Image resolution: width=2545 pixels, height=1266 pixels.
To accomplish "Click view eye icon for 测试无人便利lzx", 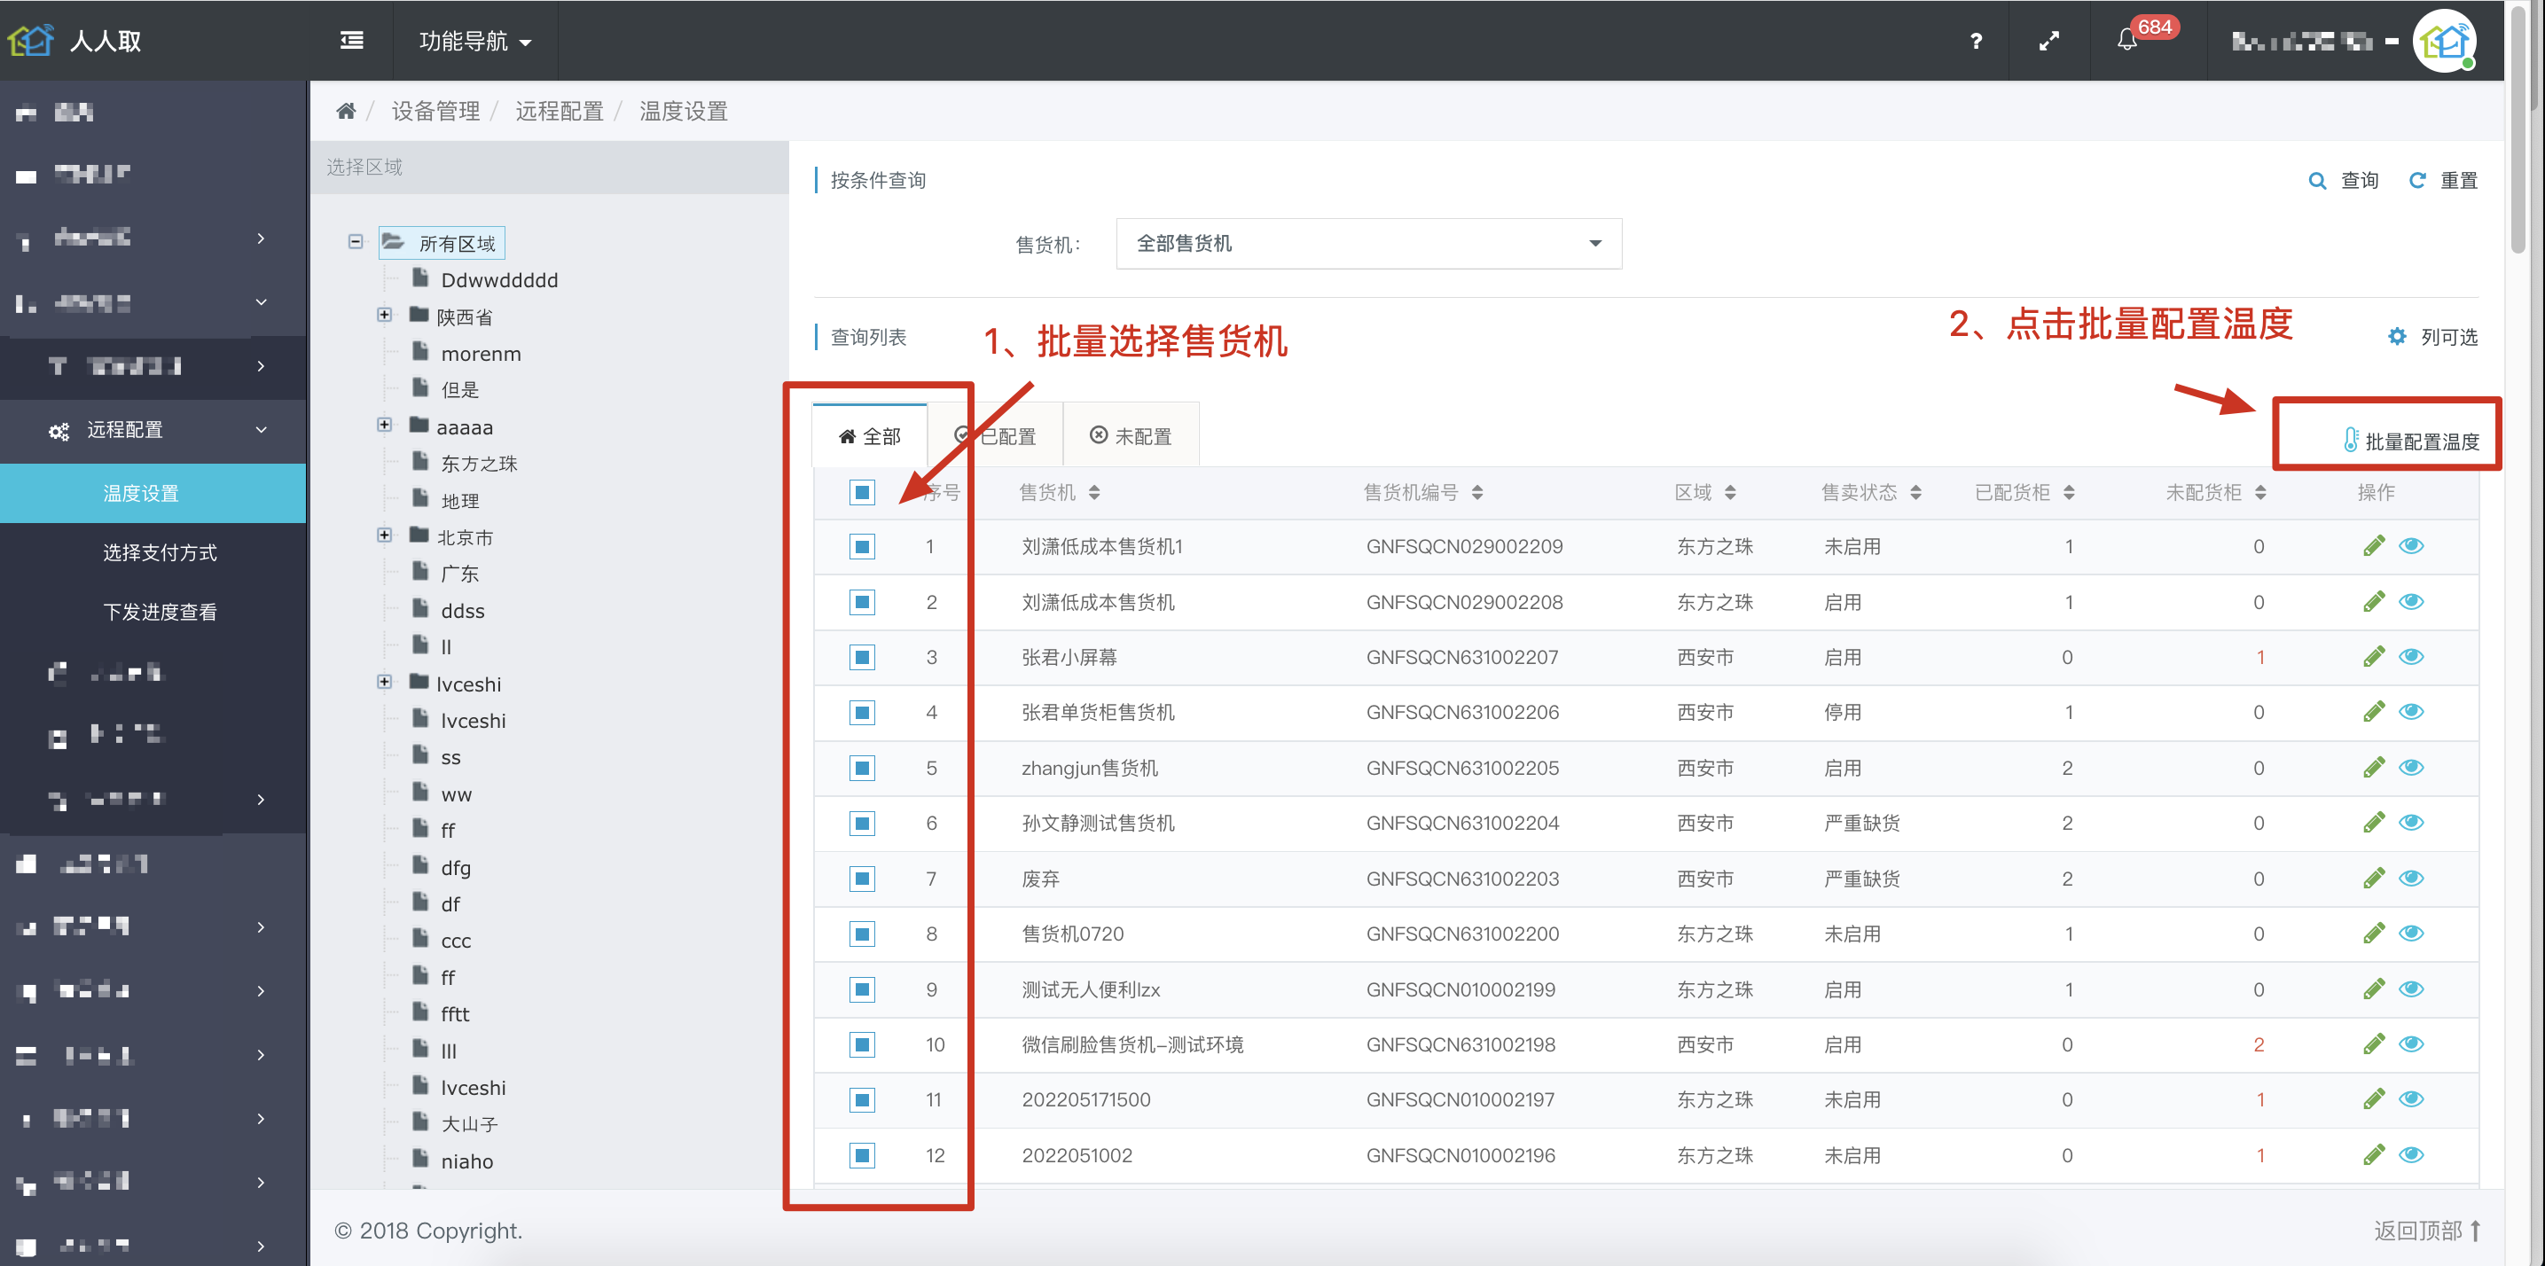I will pos(2410,988).
